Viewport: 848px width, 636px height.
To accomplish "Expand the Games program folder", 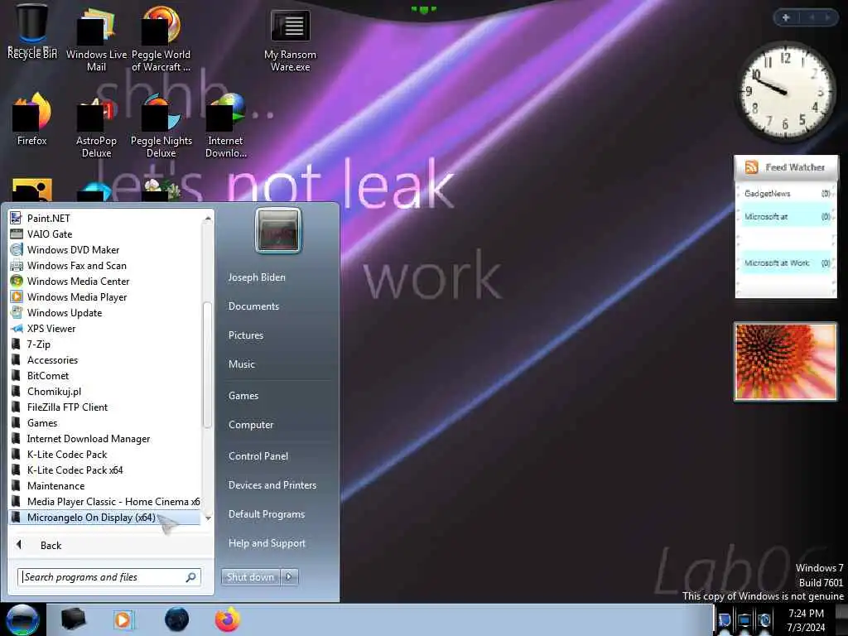I will pyautogui.click(x=105, y=422).
